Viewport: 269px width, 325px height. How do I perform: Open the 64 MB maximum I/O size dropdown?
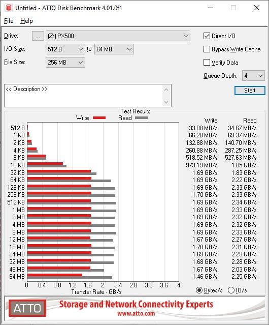click(x=114, y=49)
